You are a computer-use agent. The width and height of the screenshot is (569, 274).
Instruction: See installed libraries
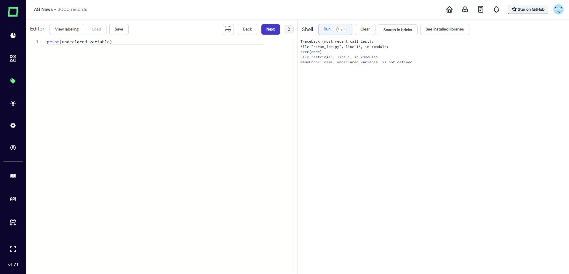tap(445, 29)
